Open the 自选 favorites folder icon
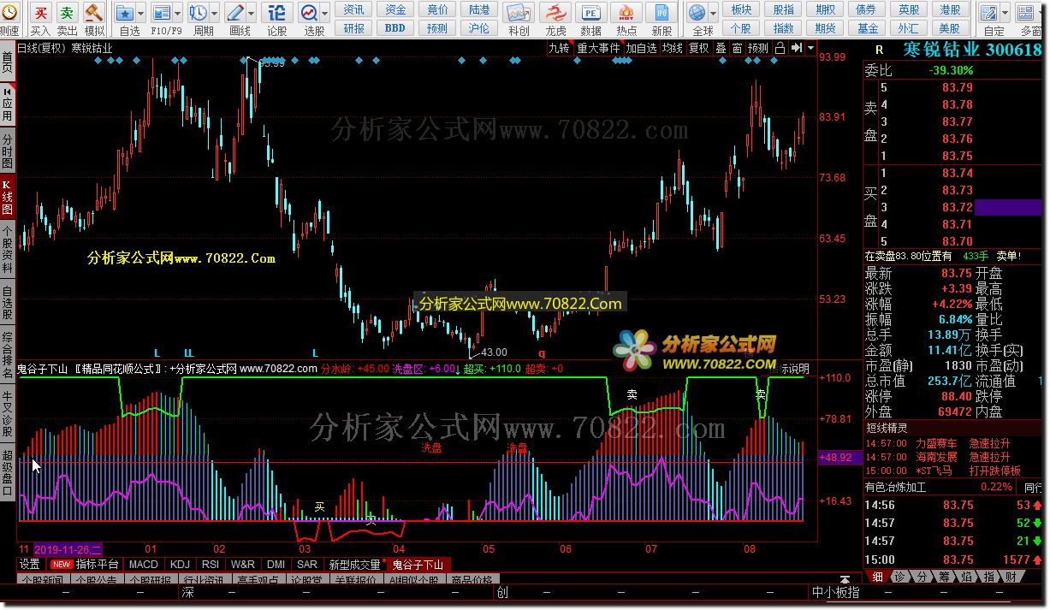Image resolution: width=1050 pixels, height=610 pixels. coord(125,14)
